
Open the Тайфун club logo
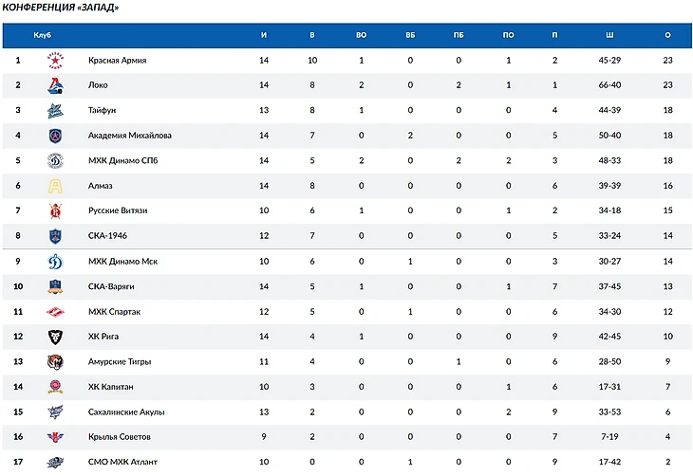(x=55, y=110)
